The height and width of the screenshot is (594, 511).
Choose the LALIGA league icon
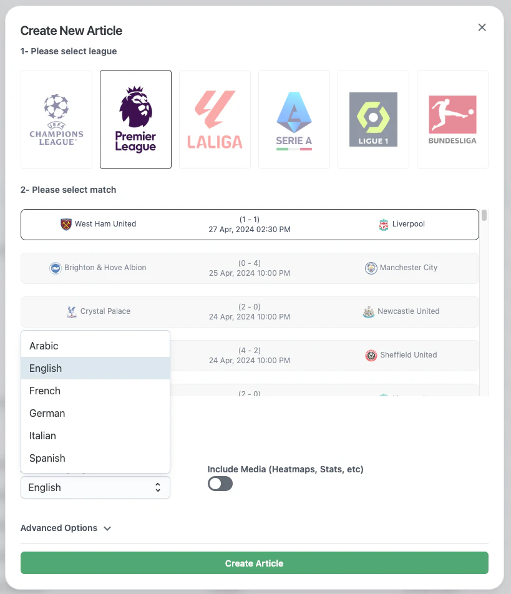[x=215, y=119]
